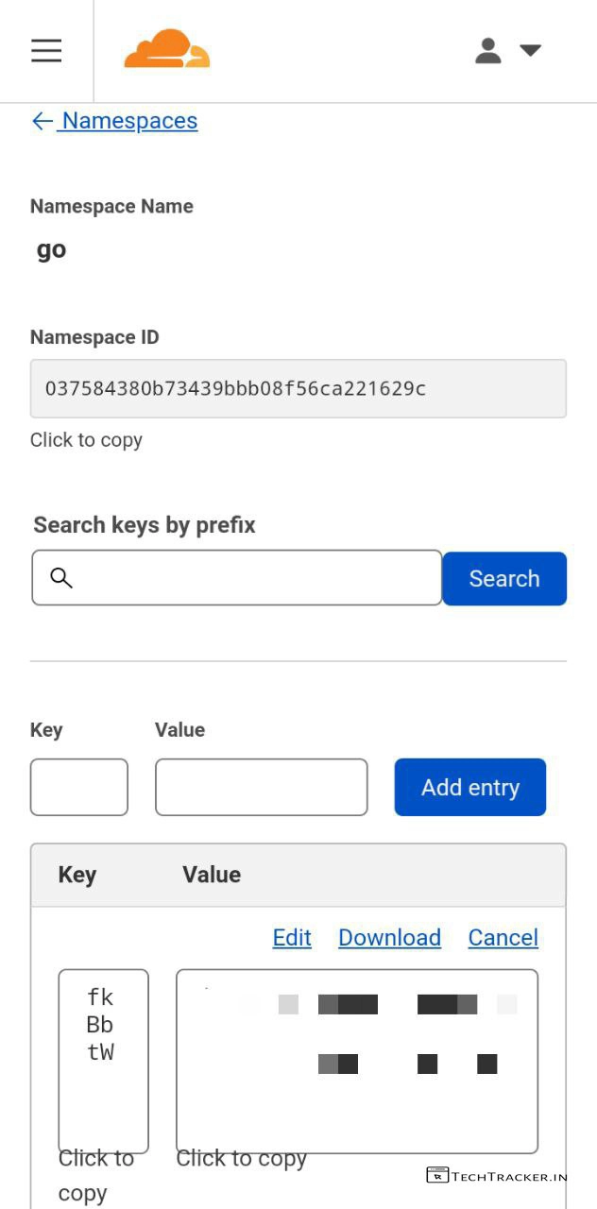Focus the empty Value input for new entry
The height and width of the screenshot is (1209, 597).
pos(261,787)
